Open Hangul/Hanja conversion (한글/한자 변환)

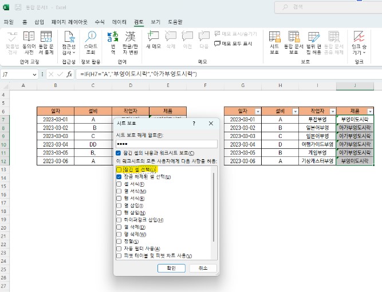coord(130,43)
